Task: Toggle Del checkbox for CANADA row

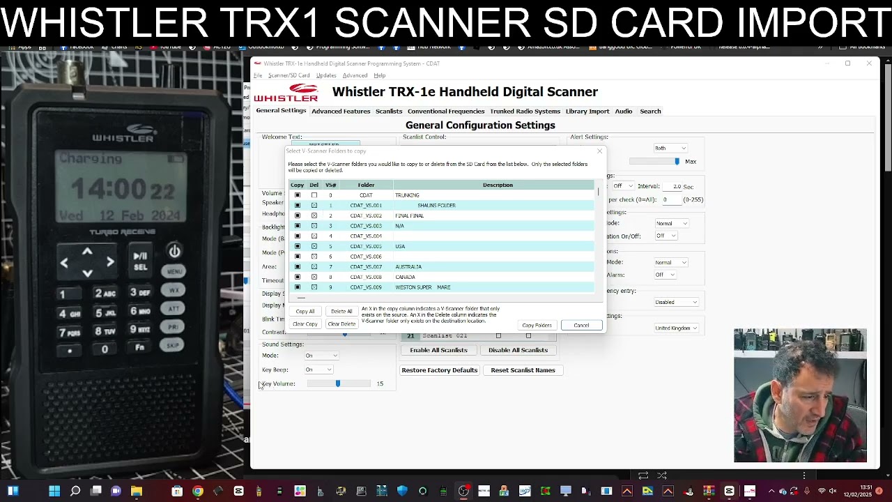Action: click(x=314, y=277)
